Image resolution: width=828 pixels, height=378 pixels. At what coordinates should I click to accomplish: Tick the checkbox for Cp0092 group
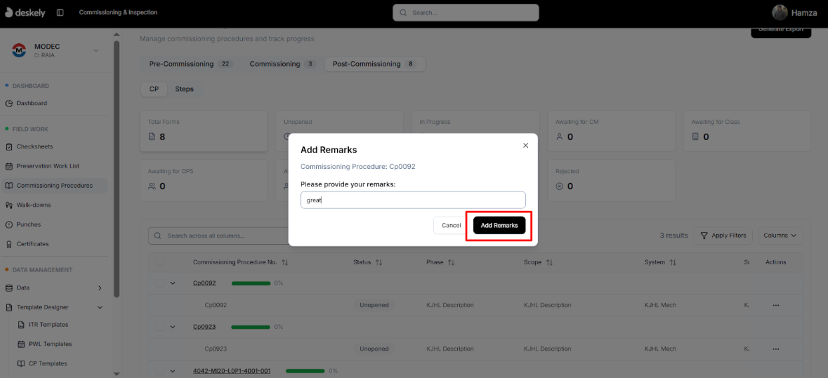[160, 283]
